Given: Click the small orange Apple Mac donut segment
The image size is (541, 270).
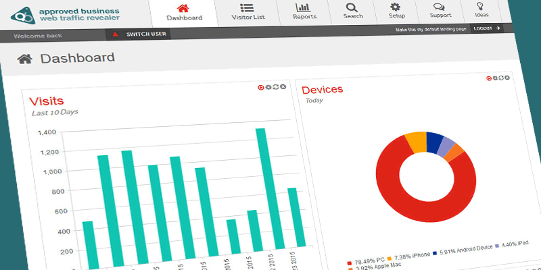Looking at the screenshot, I should tap(454, 153).
